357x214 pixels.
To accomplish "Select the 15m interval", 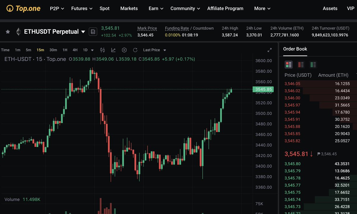I will point(40,50).
